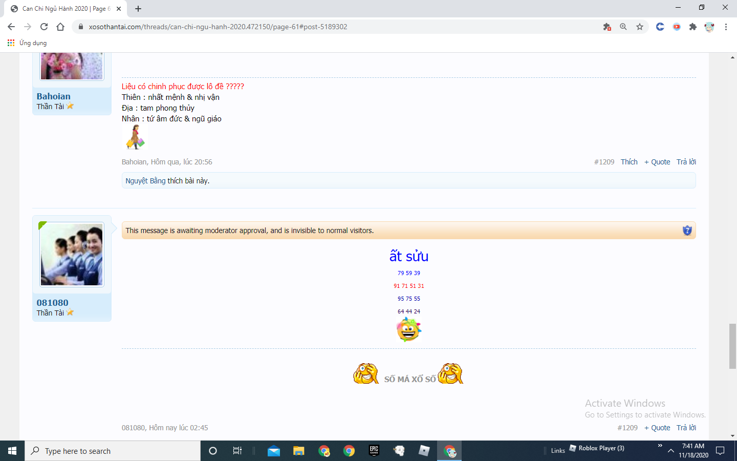This screenshot has width=737, height=461.
Task: Click 081080's avatar thumbnail
Action: (x=72, y=255)
